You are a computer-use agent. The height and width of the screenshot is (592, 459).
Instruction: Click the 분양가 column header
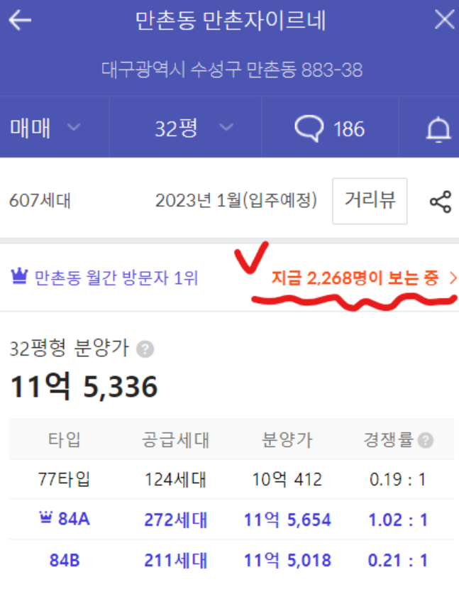tap(287, 440)
